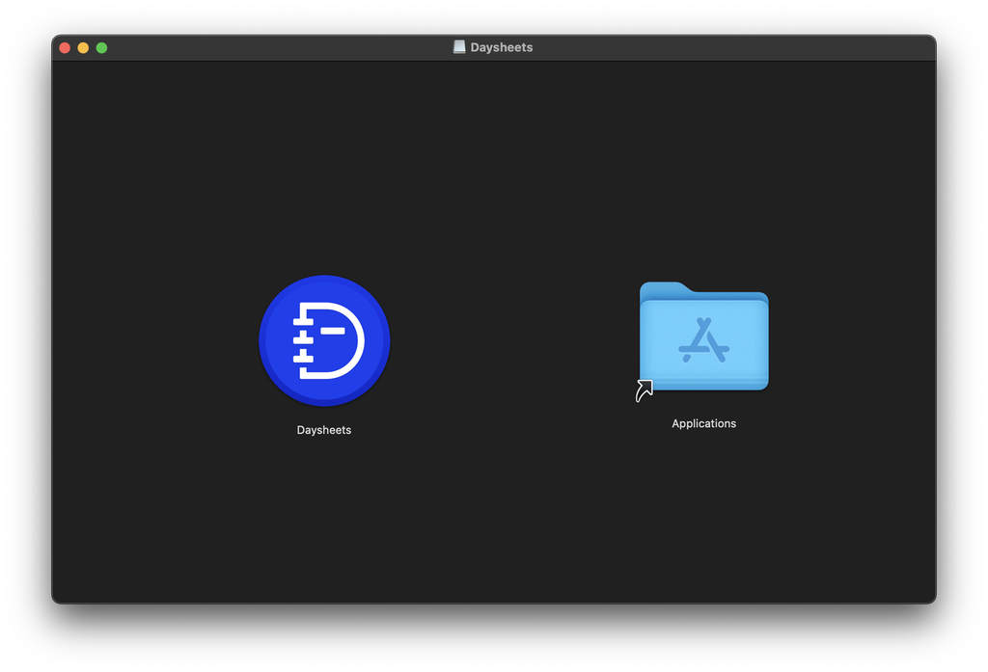Viewport: 988px width, 672px height.
Task: Click the disk icon in the title bar
Action: pyautogui.click(x=459, y=47)
